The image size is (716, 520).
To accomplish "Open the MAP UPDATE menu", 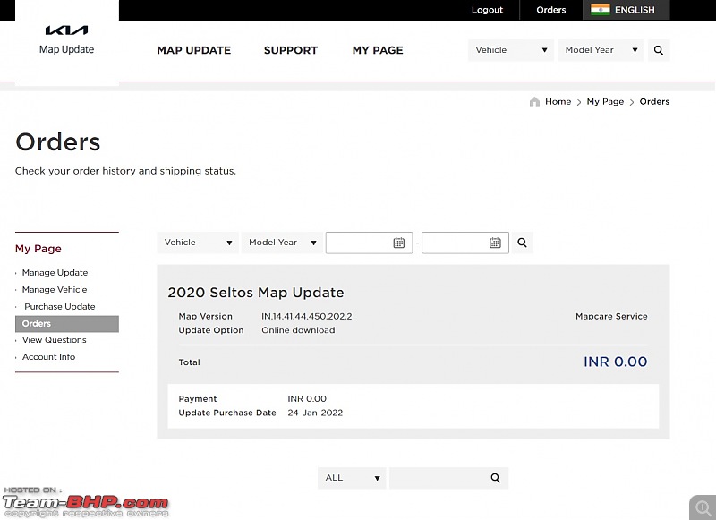I will pyautogui.click(x=194, y=50).
